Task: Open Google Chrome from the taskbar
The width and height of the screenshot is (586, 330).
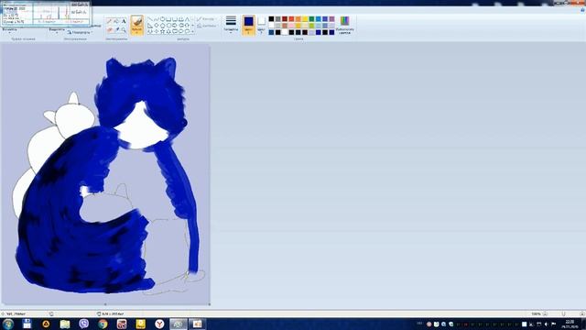Action: pyautogui.click(x=103, y=324)
